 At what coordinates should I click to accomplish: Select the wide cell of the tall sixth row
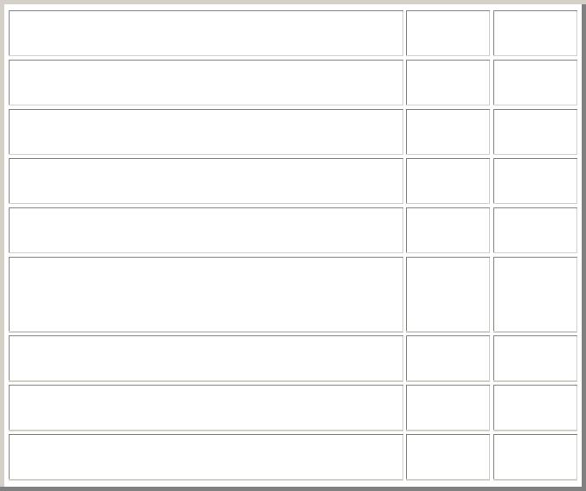[x=206, y=295]
